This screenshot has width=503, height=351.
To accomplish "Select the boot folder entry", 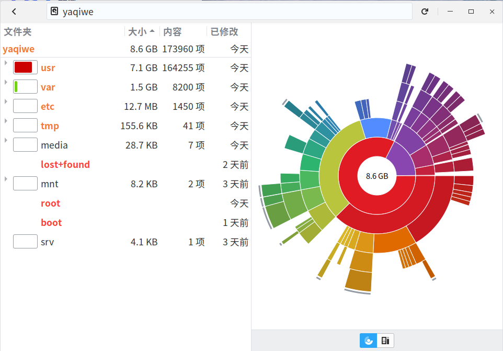I will (51, 223).
